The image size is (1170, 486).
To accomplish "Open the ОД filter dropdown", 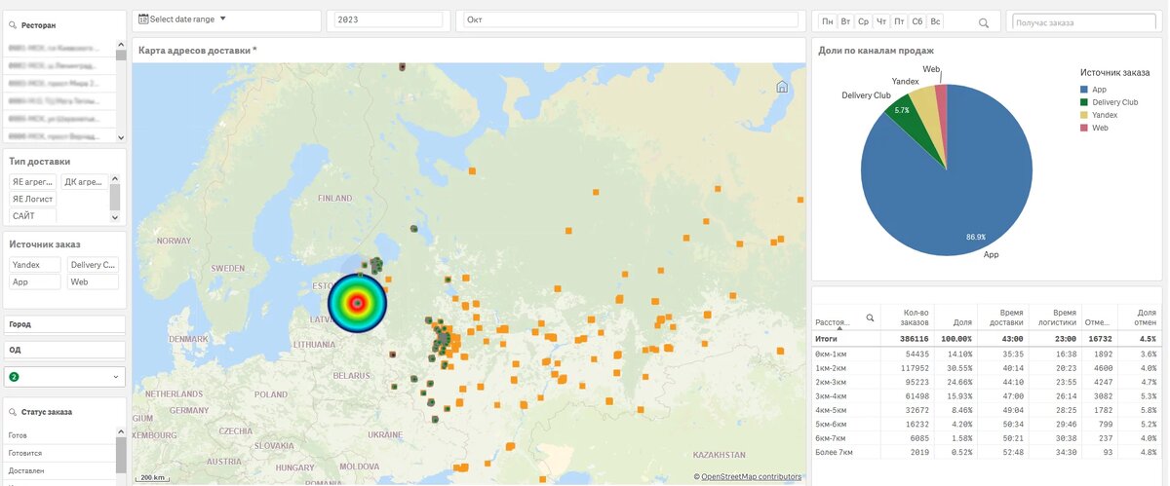I will pos(64,349).
